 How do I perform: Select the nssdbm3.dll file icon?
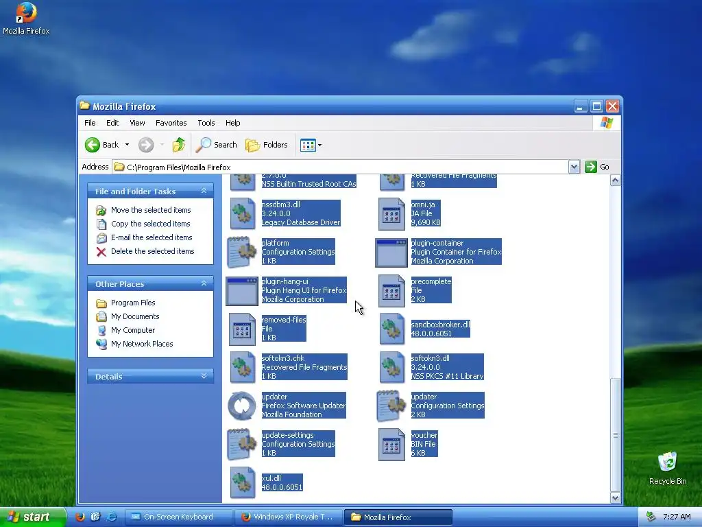point(242,214)
